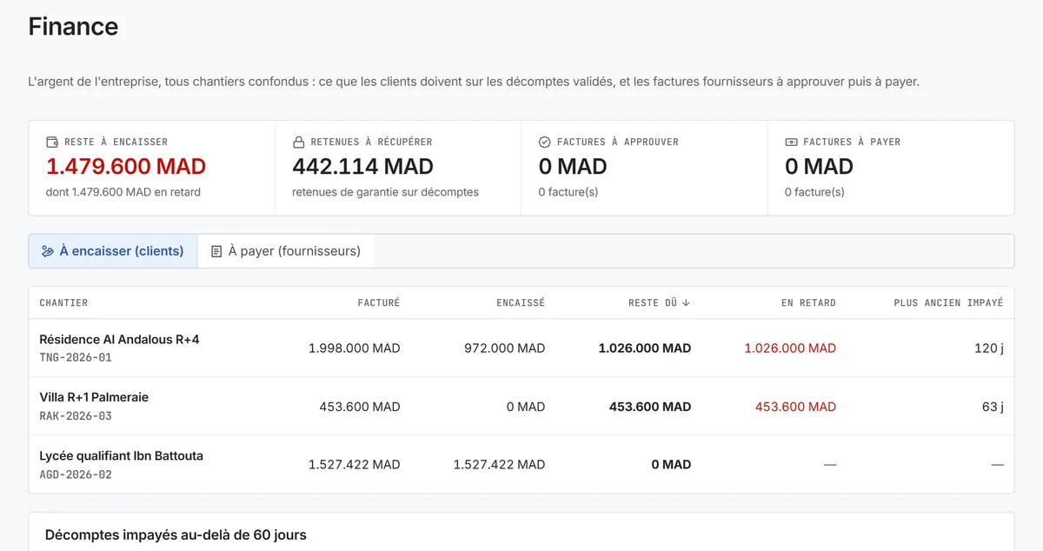
Task: Open Lycée qualifiant Ibn Battouta chantier
Action: (521, 464)
